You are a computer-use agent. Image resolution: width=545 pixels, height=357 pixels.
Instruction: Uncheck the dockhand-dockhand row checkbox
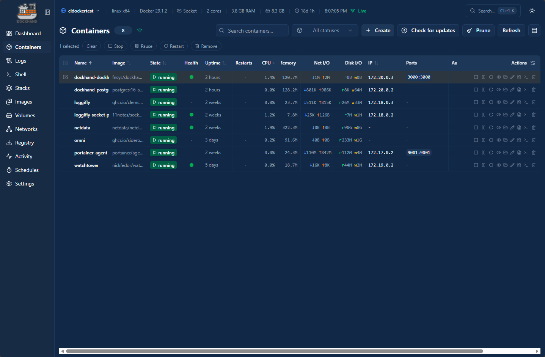[65, 77]
